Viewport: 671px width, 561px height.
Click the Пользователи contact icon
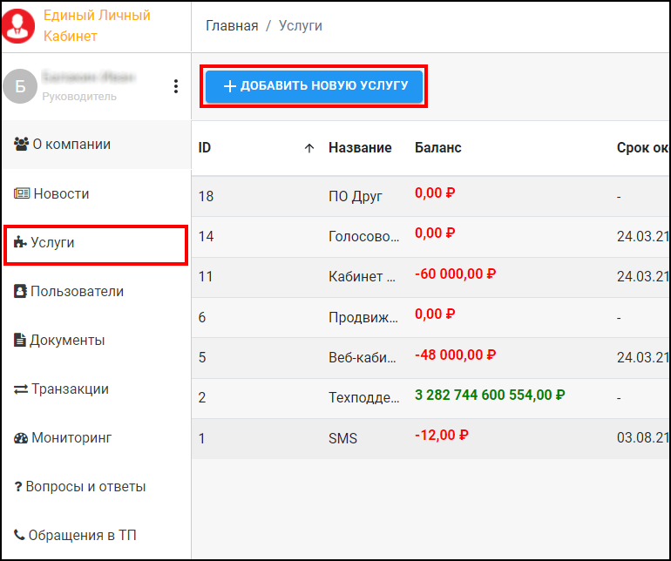(20, 292)
